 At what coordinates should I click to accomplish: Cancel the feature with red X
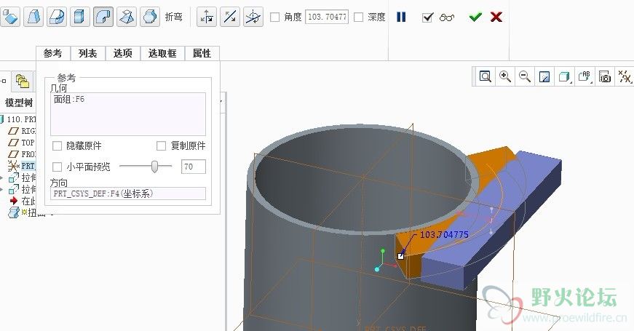(x=496, y=17)
